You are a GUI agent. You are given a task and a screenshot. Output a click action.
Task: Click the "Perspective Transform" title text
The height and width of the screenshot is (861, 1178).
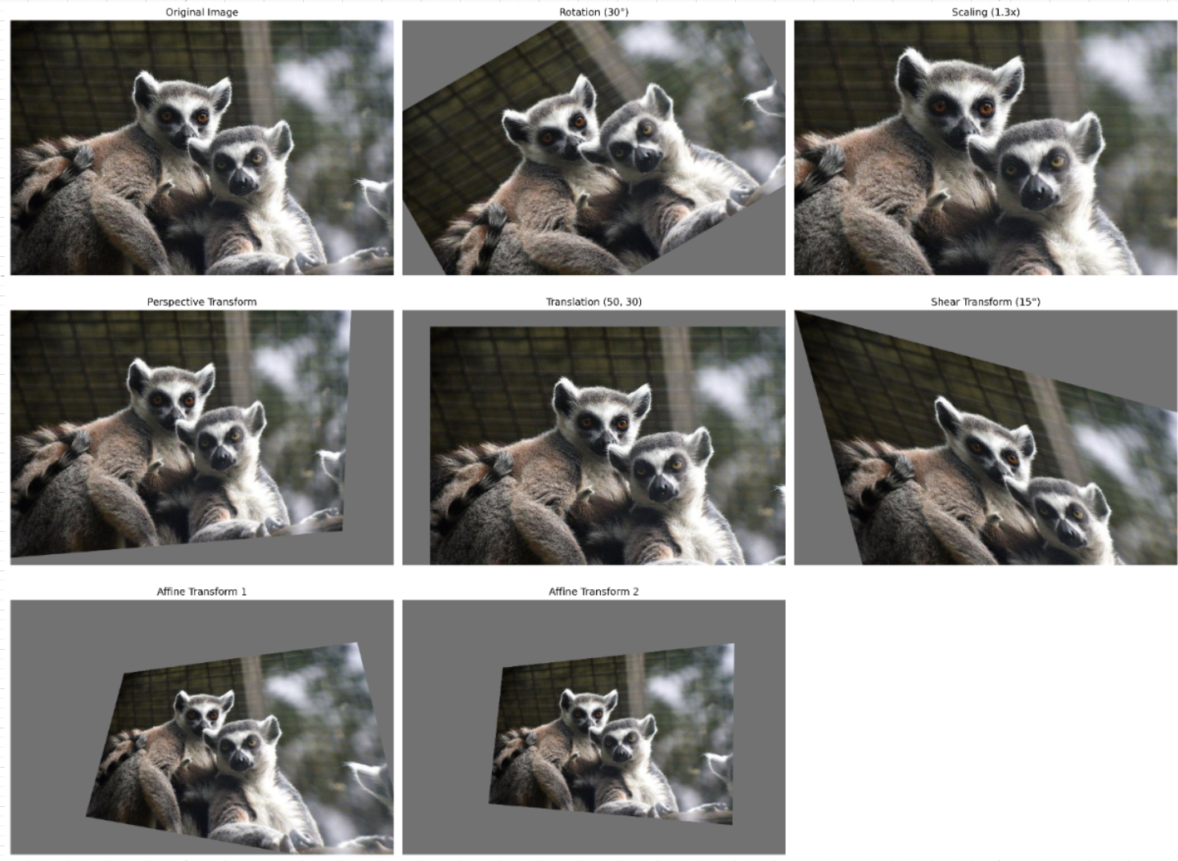pos(202,302)
